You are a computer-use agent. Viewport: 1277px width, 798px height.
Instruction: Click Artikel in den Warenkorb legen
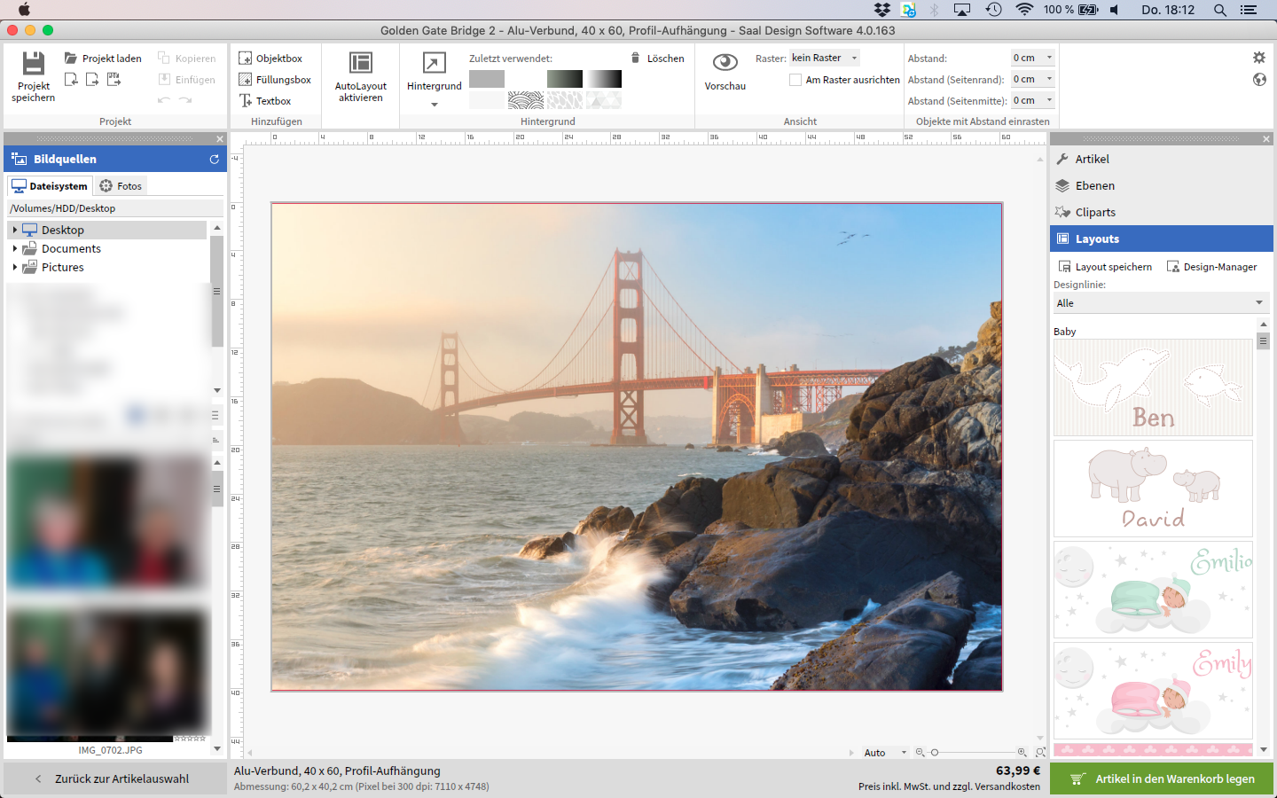pyautogui.click(x=1162, y=779)
